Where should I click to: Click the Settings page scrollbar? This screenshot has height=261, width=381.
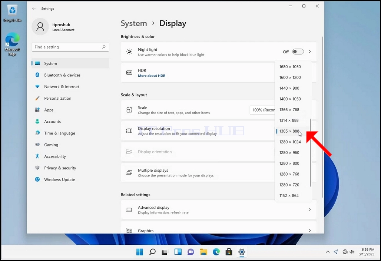click(323, 117)
